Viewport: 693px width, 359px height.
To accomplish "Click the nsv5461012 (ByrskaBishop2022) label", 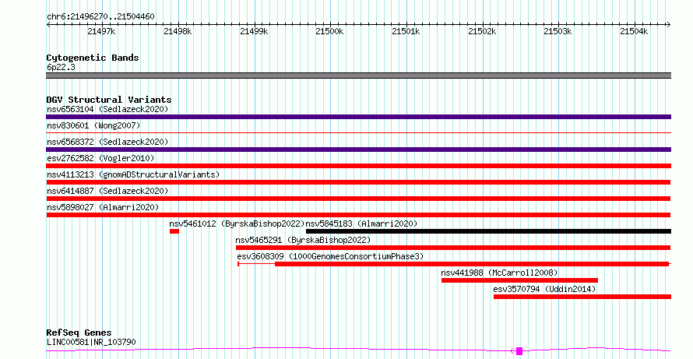I will [x=237, y=223].
